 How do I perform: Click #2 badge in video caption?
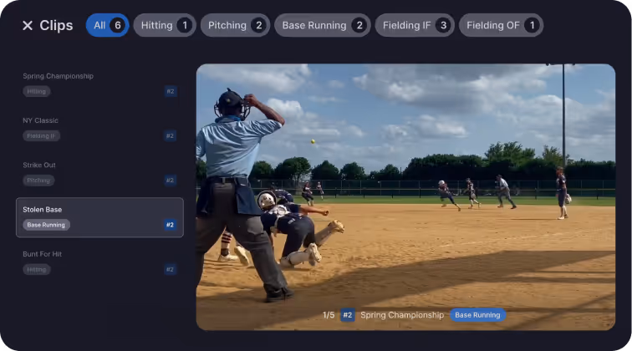click(x=348, y=315)
